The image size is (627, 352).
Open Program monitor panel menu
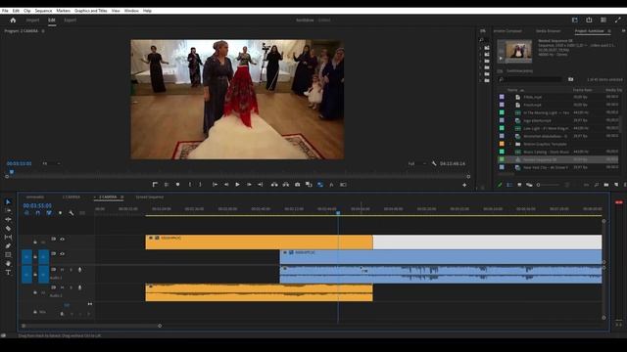[x=43, y=31]
